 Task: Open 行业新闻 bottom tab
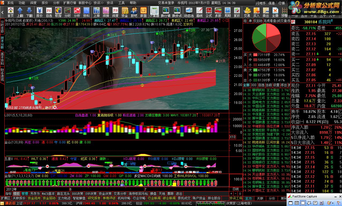click(x=154, y=198)
